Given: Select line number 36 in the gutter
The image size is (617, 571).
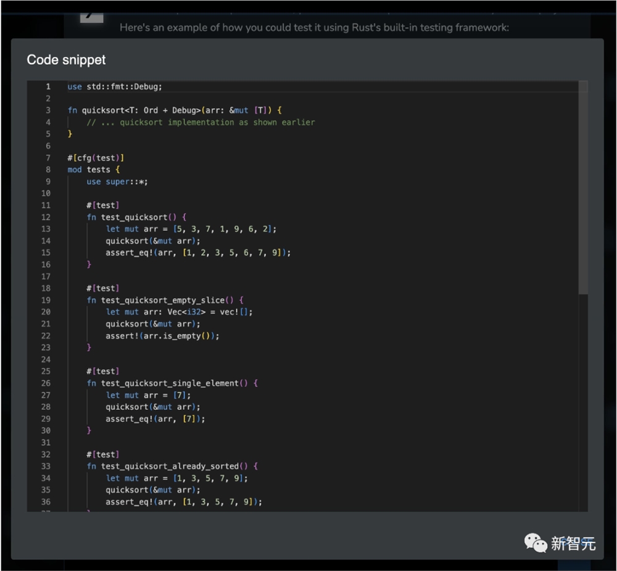Looking at the screenshot, I should point(46,502).
